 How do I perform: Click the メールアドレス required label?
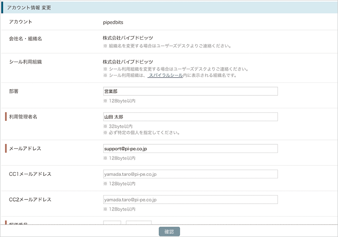[x=25, y=149]
